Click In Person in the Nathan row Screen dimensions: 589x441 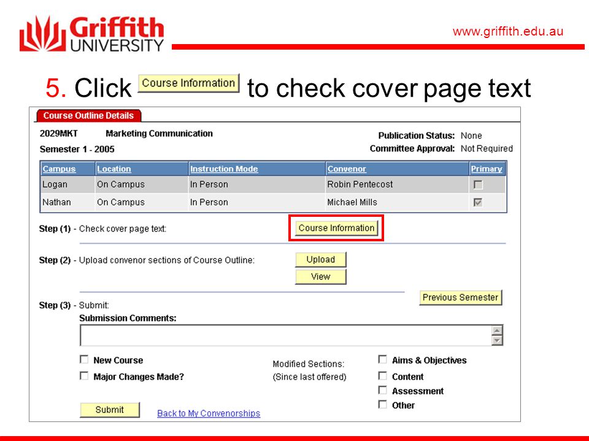click(209, 202)
